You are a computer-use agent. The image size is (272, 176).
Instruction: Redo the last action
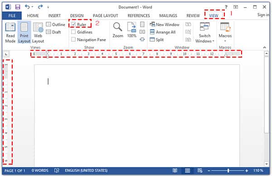(40, 7)
